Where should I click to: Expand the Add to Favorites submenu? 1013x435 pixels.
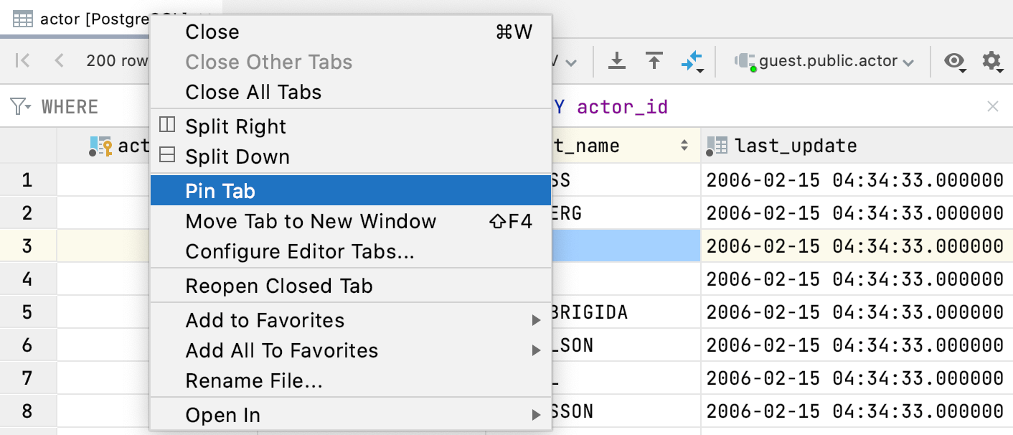tap(536, 320)
